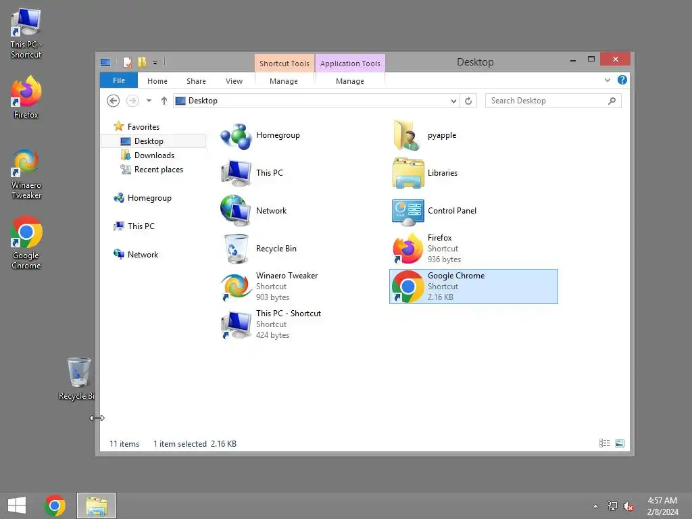Open the Customize Quick Access Toolbar dropdown

(155, 63)
